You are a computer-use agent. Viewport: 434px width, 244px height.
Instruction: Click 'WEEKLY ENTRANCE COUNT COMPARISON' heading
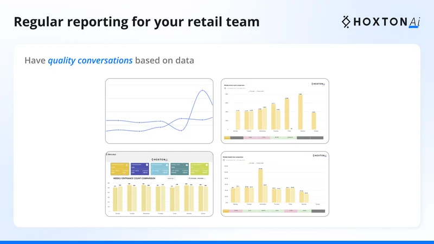[x=134, y=178]
